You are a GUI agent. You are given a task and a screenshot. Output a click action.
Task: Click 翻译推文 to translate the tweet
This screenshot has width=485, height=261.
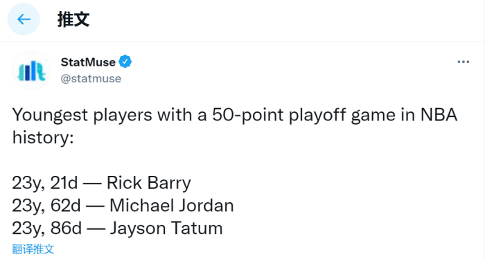pyautogui.click(x=33, y=249)
